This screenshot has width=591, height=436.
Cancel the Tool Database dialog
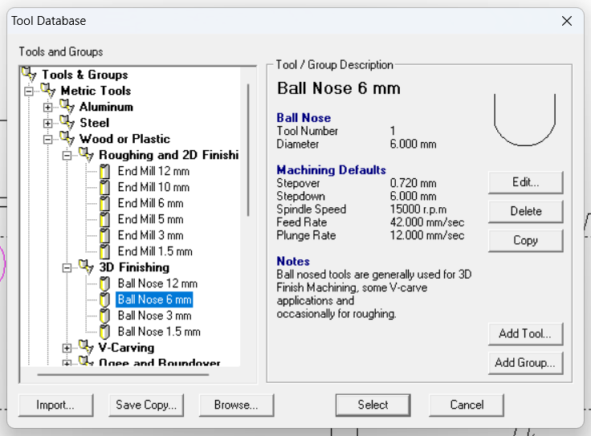467,405
